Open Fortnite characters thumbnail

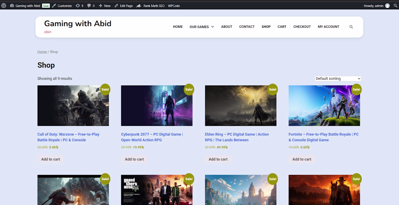point(324,106)
